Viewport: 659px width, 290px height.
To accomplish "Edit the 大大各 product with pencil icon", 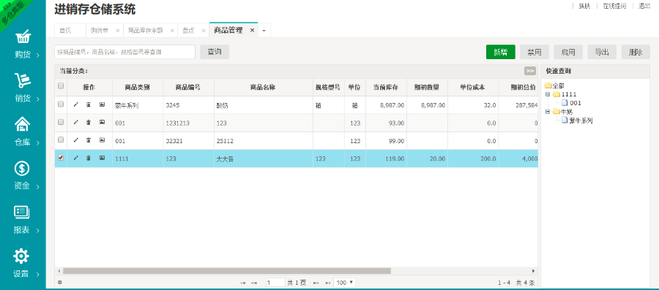I will 75,158.
